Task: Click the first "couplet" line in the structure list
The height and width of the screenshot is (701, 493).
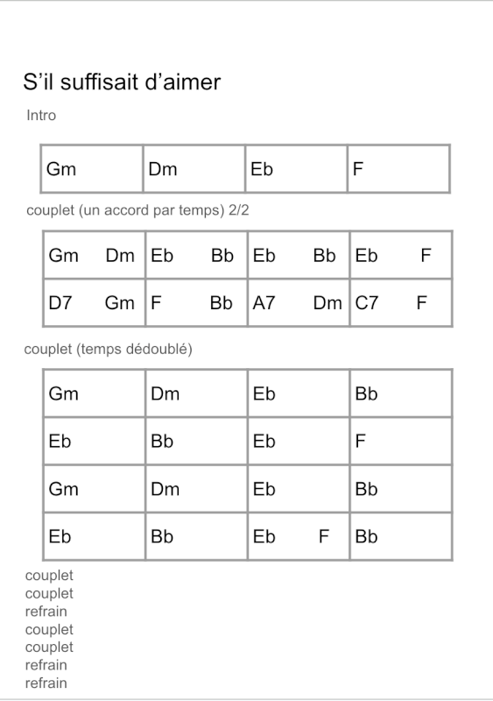Action: 49,576
